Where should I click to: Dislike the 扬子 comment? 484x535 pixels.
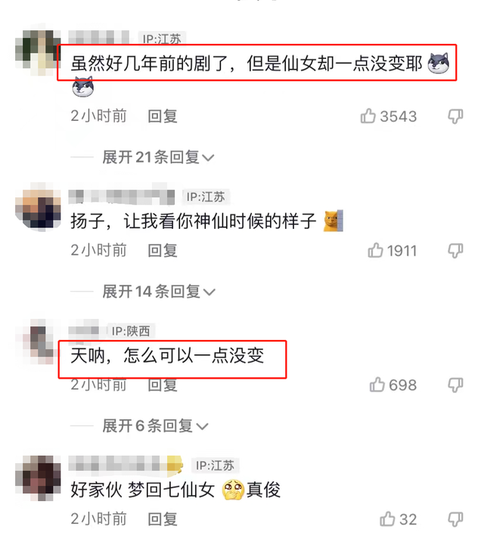click(x=455, y=251)
